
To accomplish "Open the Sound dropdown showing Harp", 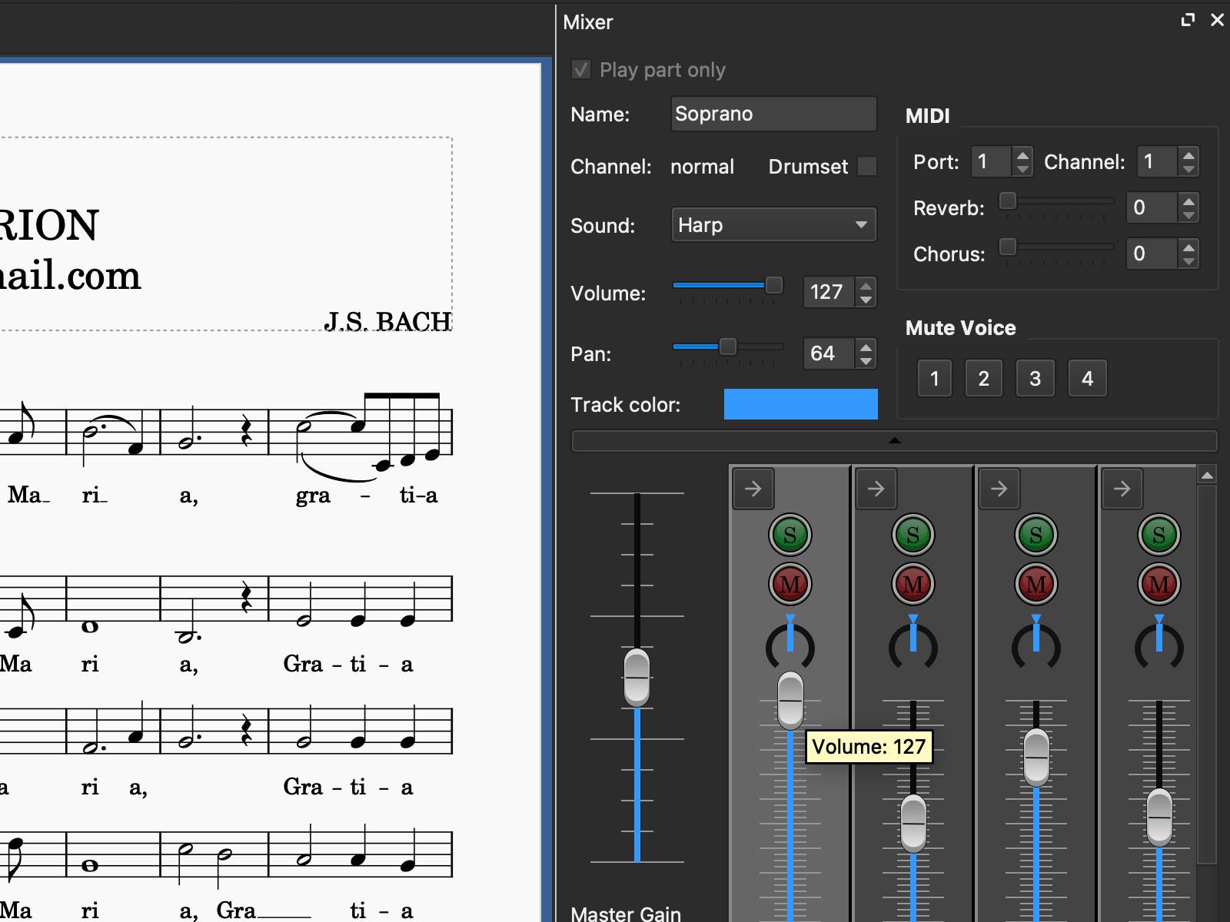I will point(773,225).
